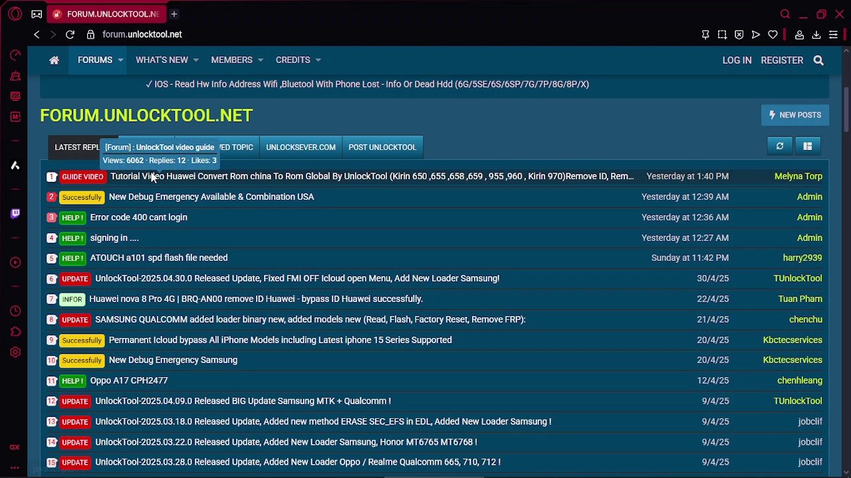The height and width of the screenshot is (478, 851).
Task: Expand the CREDITS dropdown arrow
Action: (318, 60)
